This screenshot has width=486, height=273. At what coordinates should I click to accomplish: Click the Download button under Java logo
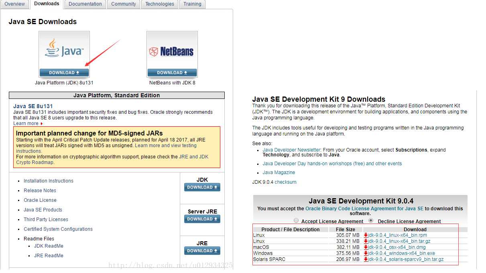(64, 73)
